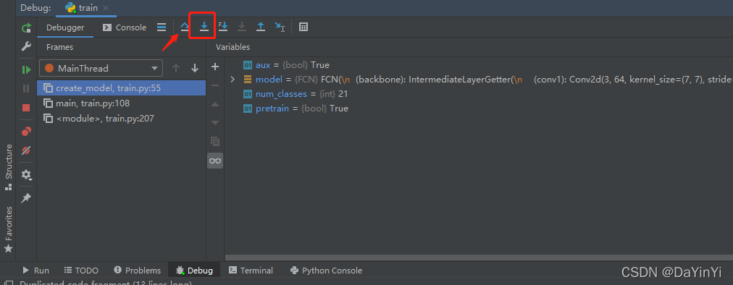
Task: Close the train debug tab
Action: coord(106,8)
